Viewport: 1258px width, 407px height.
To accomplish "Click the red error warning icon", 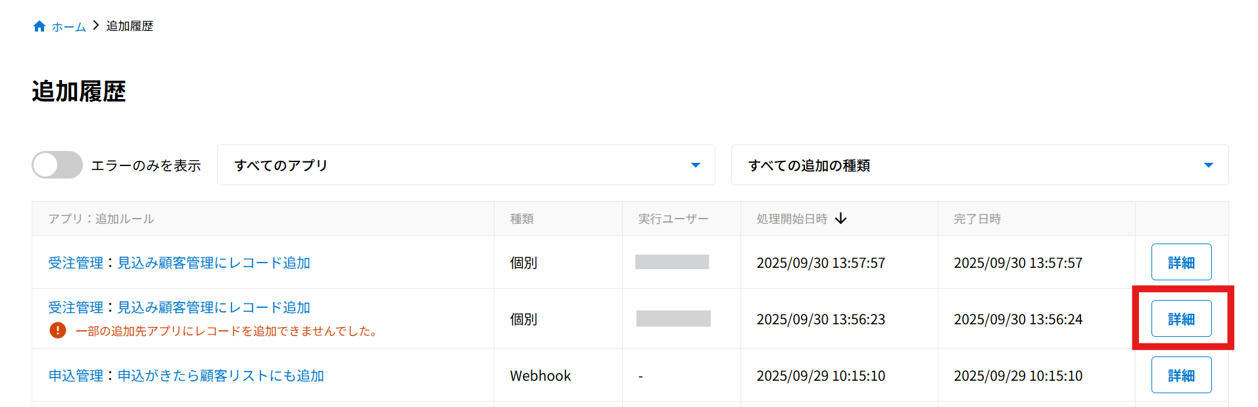I will tap(58, 330).
